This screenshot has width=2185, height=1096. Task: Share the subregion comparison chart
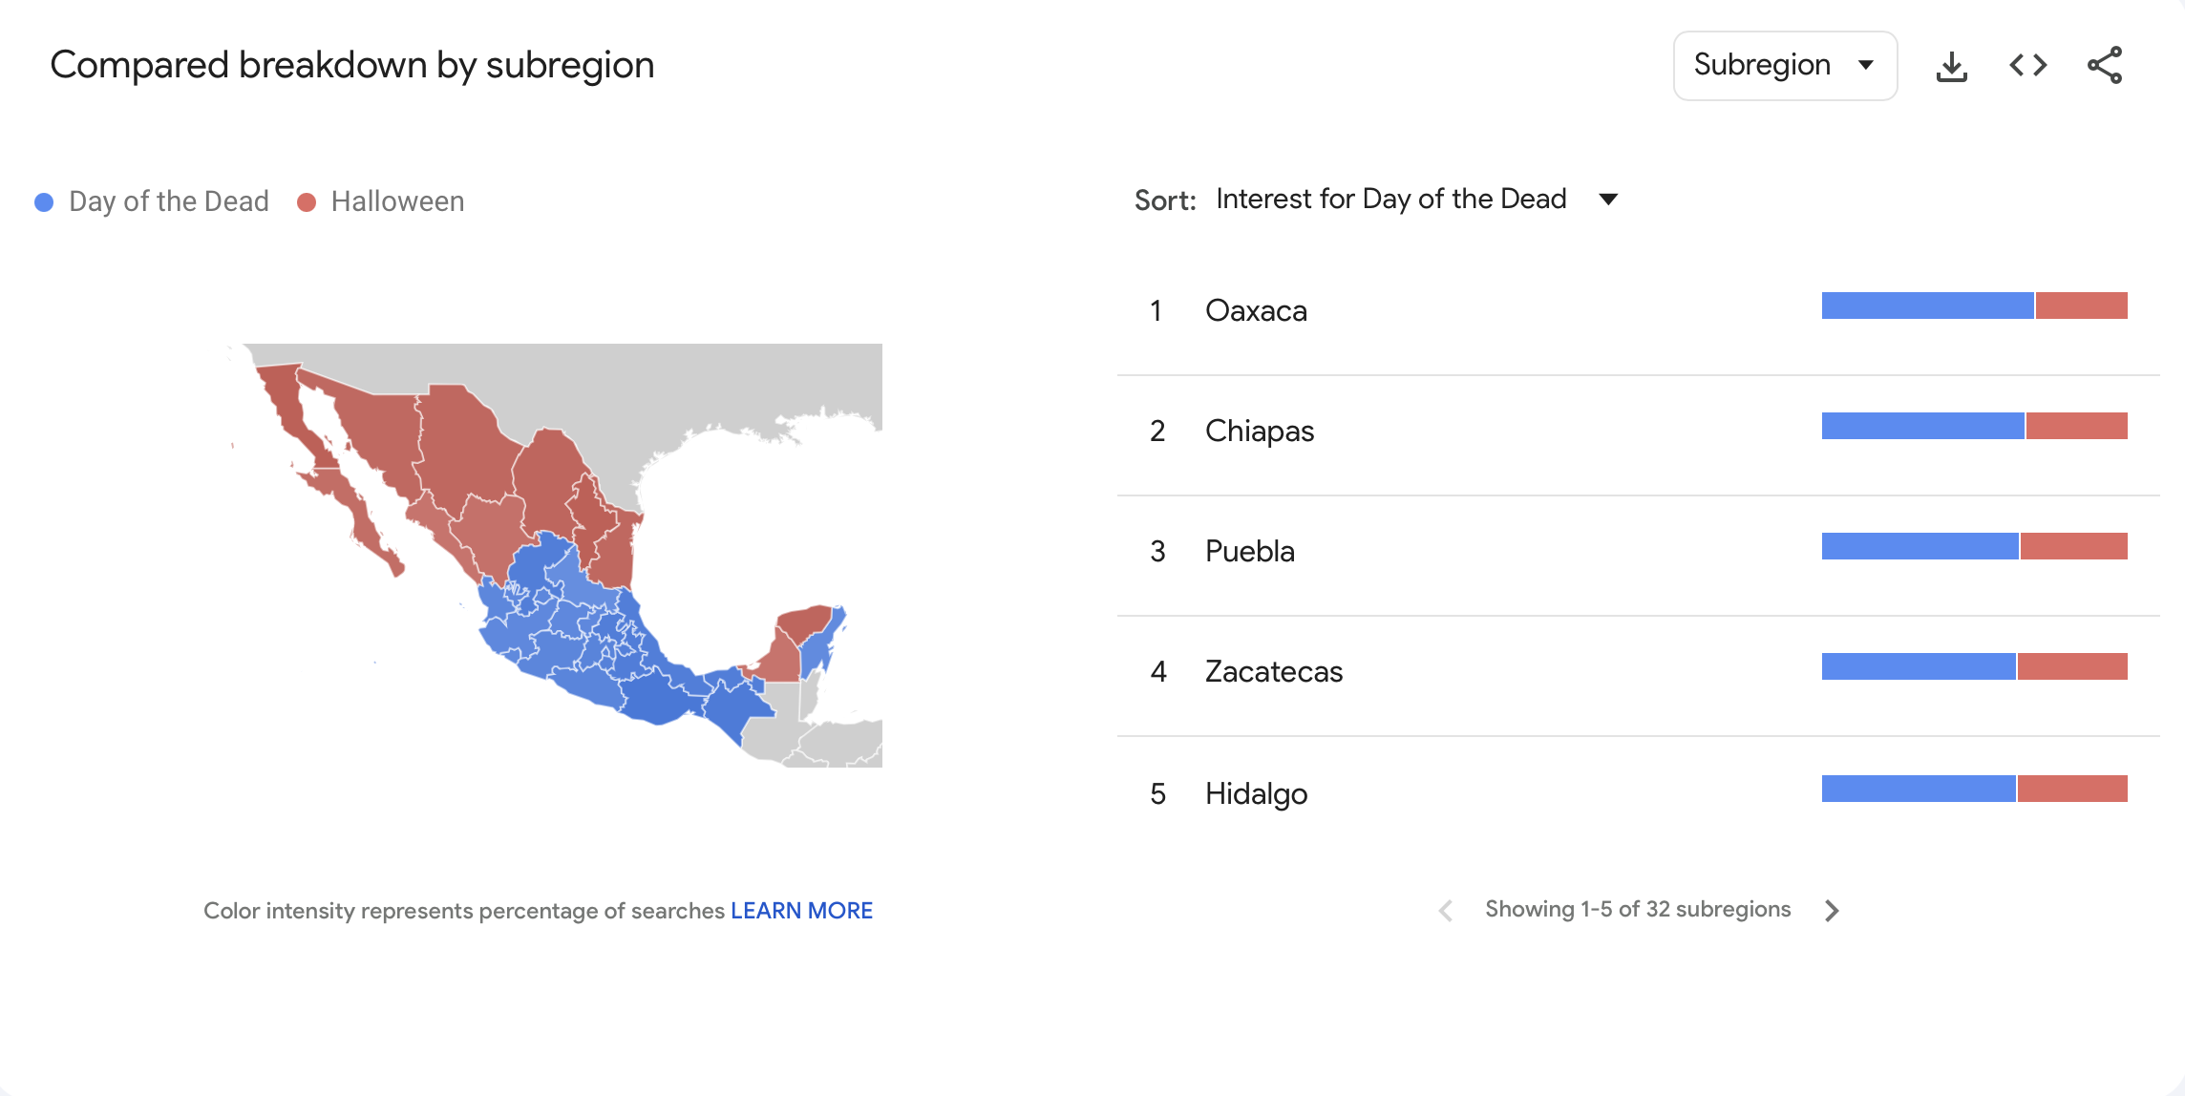[x=2104, y=66]
